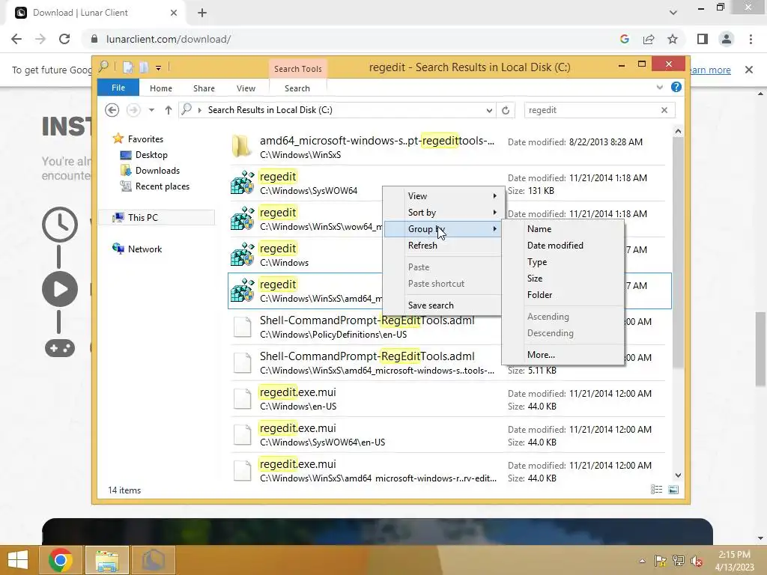This screenshot has height=575, width=767.
Task: Select Desktop in Favorites
Action: pyautogui.click(x=151, y=155)
